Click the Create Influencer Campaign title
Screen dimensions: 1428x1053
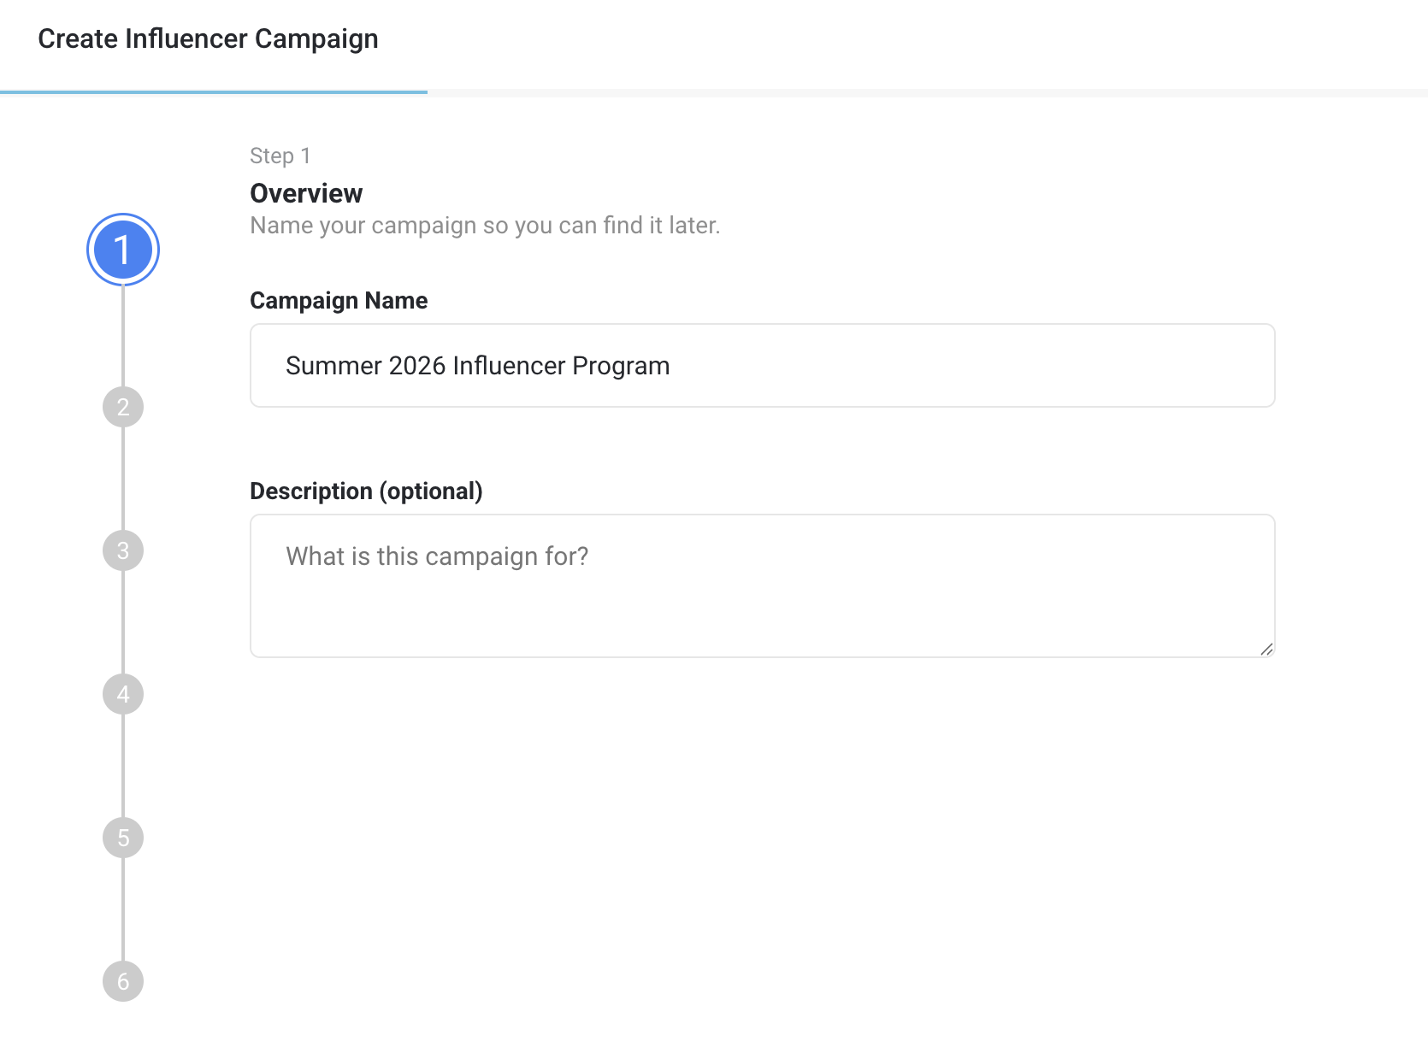click(x=208, y=39)
